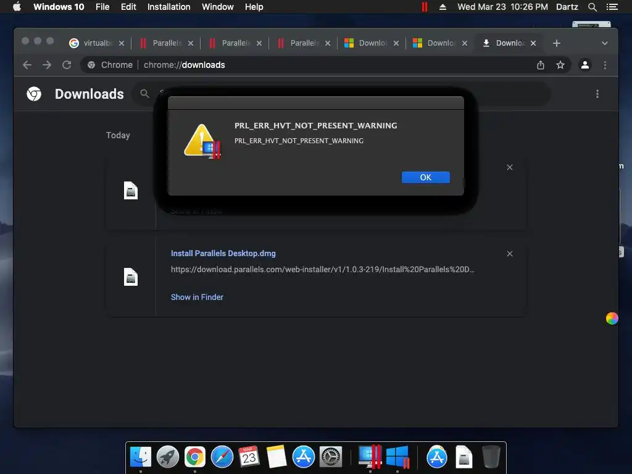
Task: Reload the Chrome page
Action: pos(67,65)
